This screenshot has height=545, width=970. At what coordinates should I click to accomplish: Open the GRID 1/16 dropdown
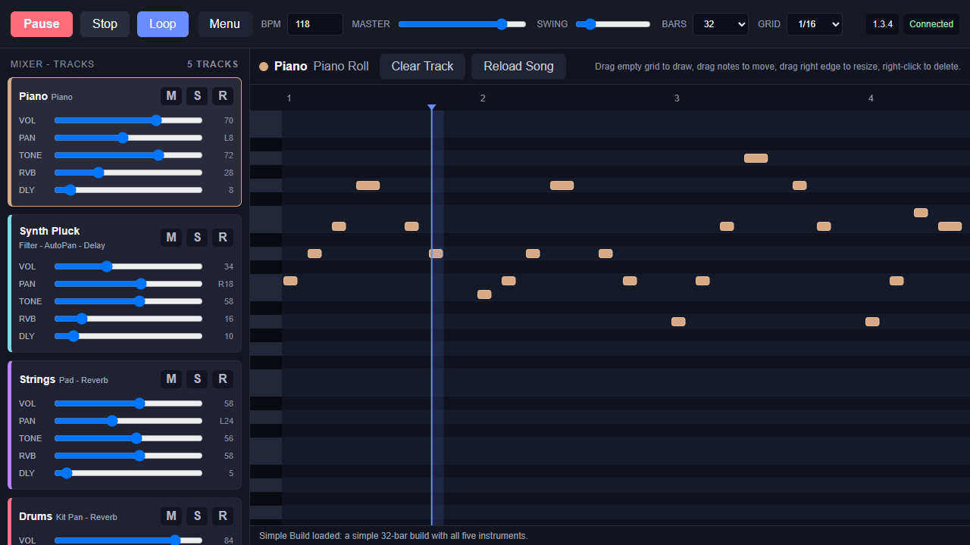(815, 24)
